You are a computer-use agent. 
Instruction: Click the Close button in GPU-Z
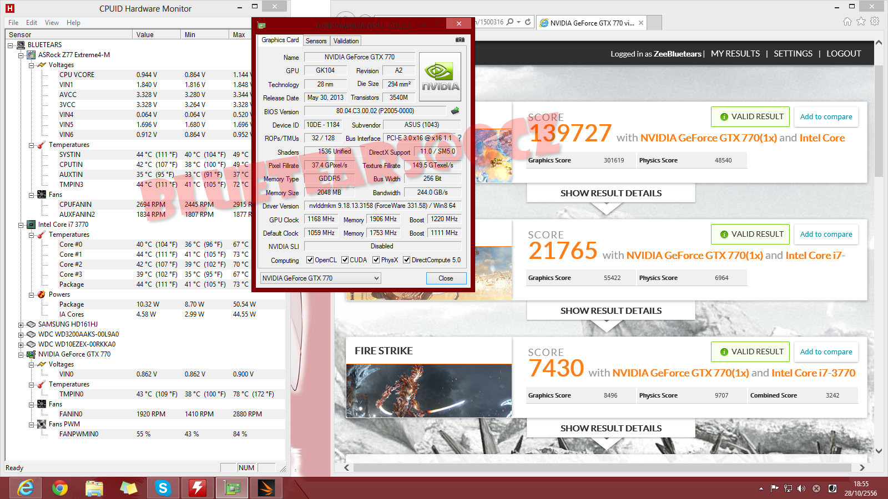tap(446, 278)
